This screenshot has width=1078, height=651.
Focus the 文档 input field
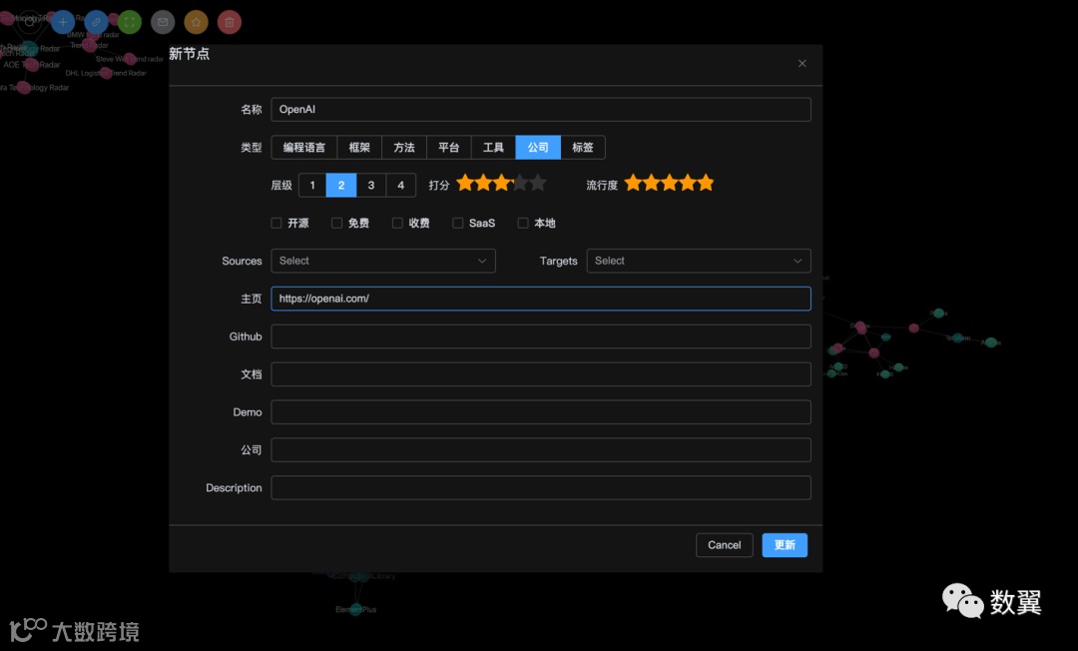point(541,374)
